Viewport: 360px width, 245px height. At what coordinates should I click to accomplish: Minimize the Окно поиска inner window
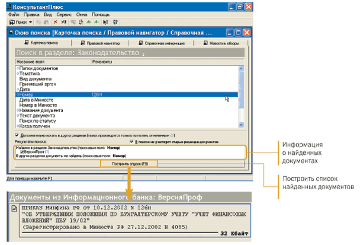coord(230,33)
